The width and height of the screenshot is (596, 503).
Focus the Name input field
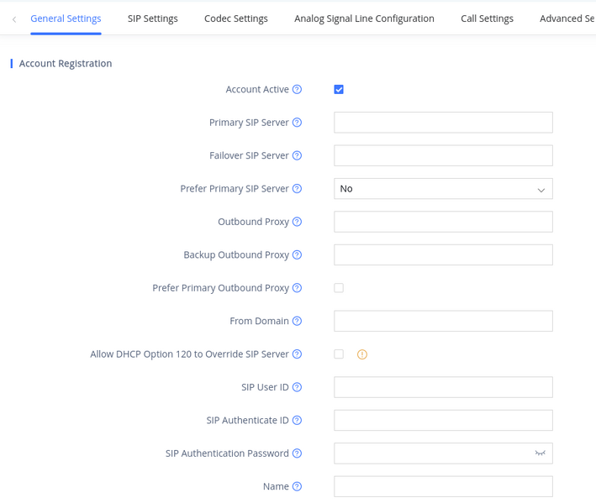coord(443,486)
